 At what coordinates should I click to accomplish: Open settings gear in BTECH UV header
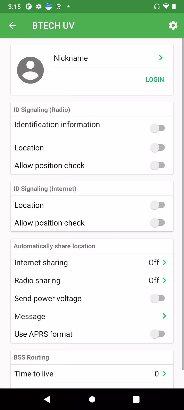[x=173, y=25]
